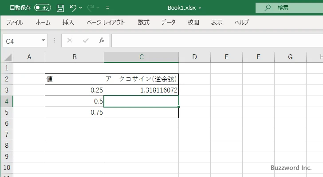
Task: Select the cell containing 値
Action: (x=75, y=79)
